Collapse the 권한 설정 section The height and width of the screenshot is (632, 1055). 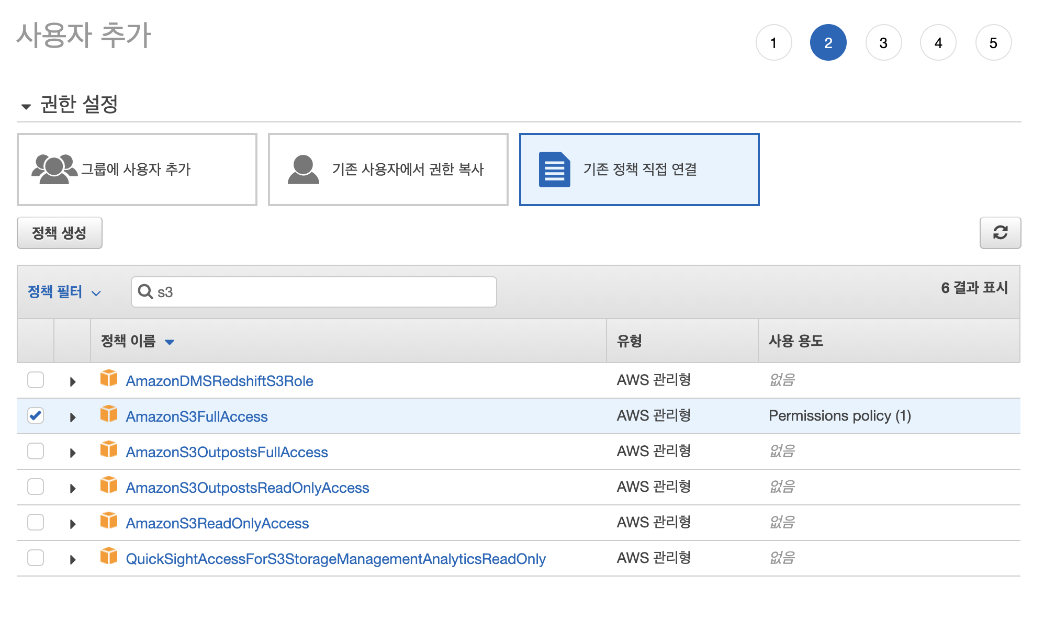point(26,106)
